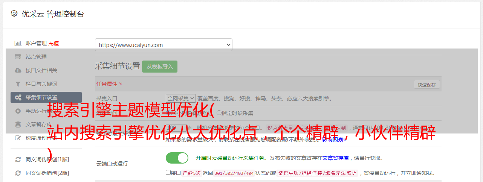The width and height of the screenshot is (483, 182).
Task: Open the site URL dropdown https://www.ucaiyun.com
Action: click(x=164, y=45)
